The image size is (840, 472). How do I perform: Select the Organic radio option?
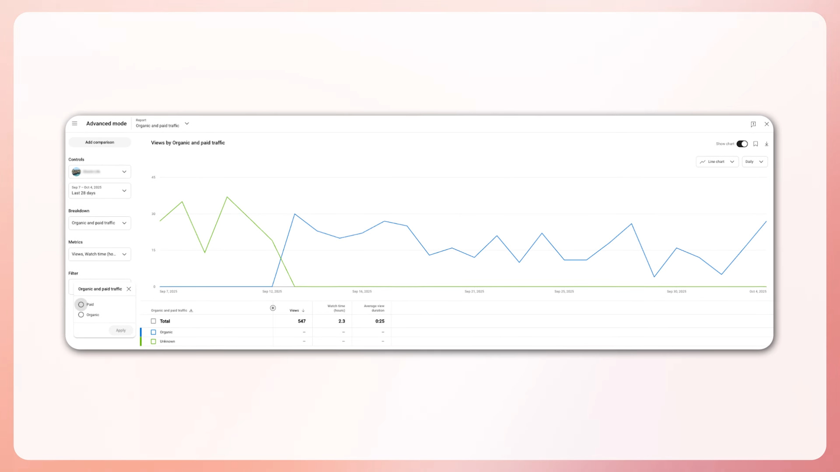(x=81, y=315)
